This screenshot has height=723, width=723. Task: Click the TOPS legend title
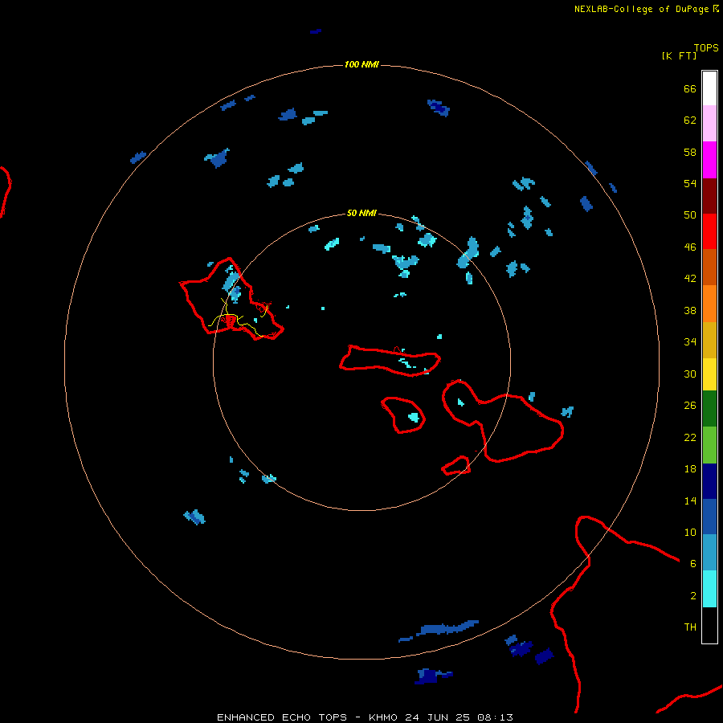pyautogui.click(x=706, y=47)
